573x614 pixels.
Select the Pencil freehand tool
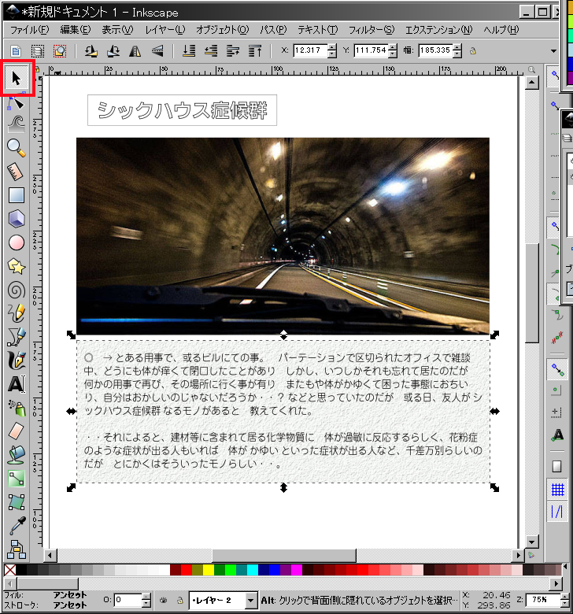click(16, 313)
